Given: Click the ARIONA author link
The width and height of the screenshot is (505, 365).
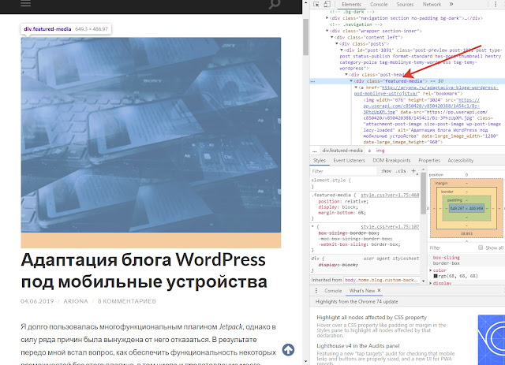Looking at the screenshot, I should (x=76, y=301).
